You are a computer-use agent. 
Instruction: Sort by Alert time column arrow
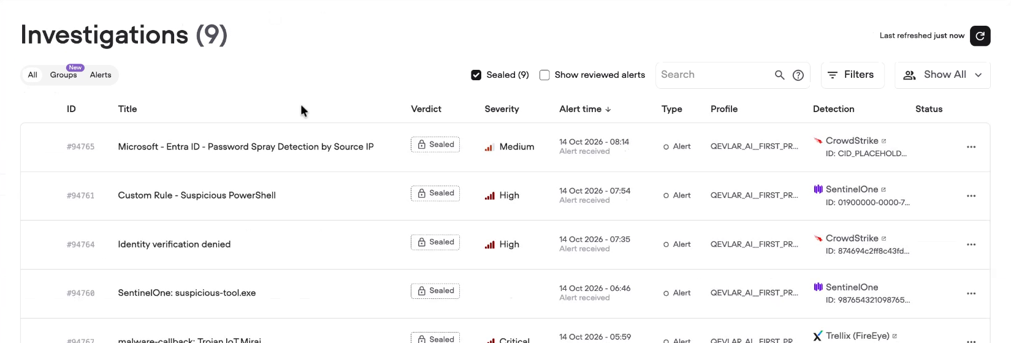pos(608,109)
